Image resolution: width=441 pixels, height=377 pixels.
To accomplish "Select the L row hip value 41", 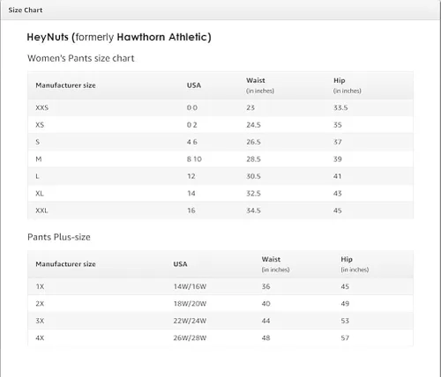I will pos(338,176).
